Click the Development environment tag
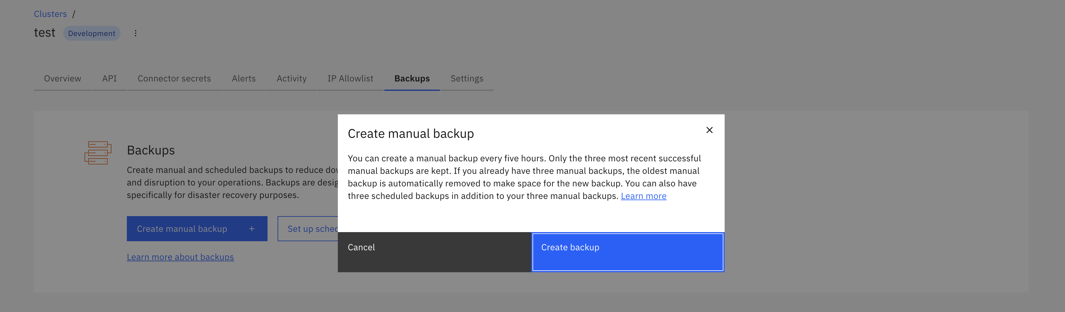The height and width of the screenshot is (312, 1065). [91, 34]
